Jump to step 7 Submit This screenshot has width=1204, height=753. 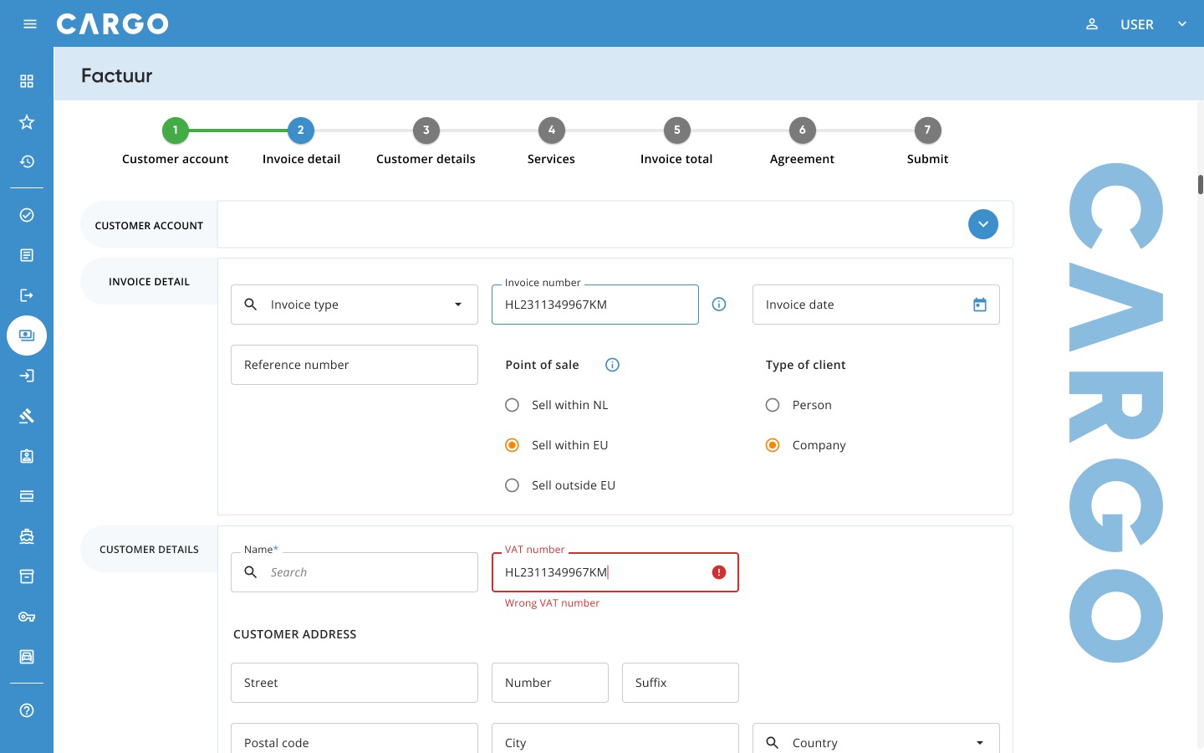click(927, 131)
